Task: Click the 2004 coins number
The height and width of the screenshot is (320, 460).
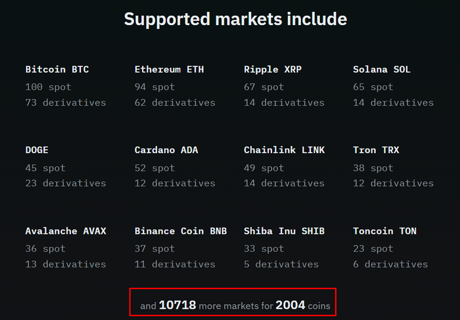Action: (290, 305)
